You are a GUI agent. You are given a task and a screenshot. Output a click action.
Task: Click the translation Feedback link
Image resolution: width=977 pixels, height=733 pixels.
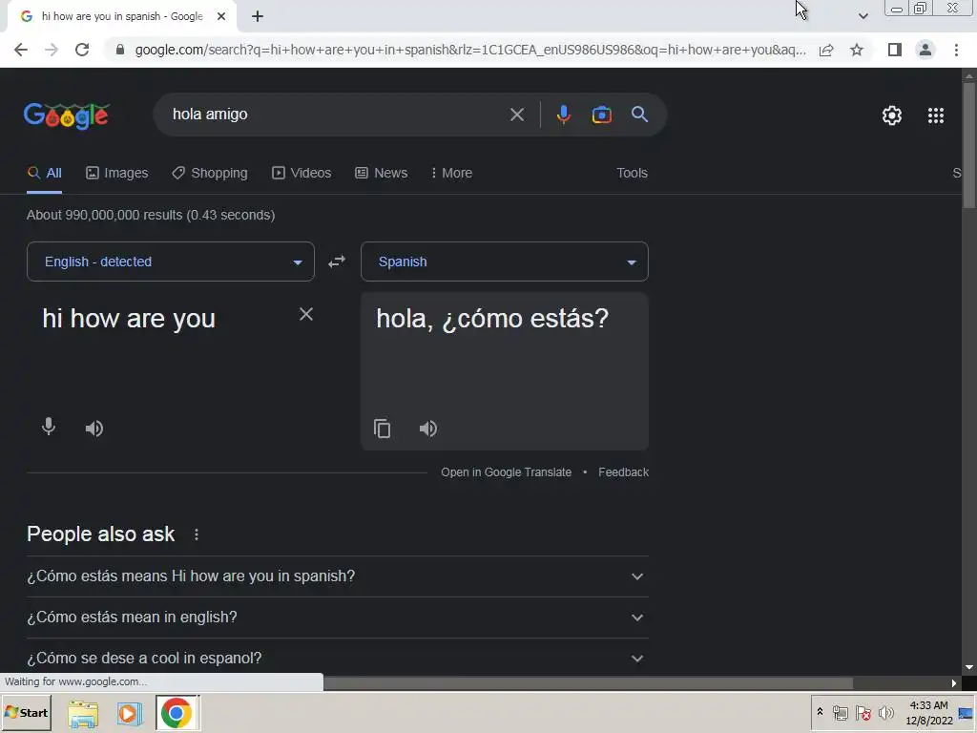tap(624, 472)
